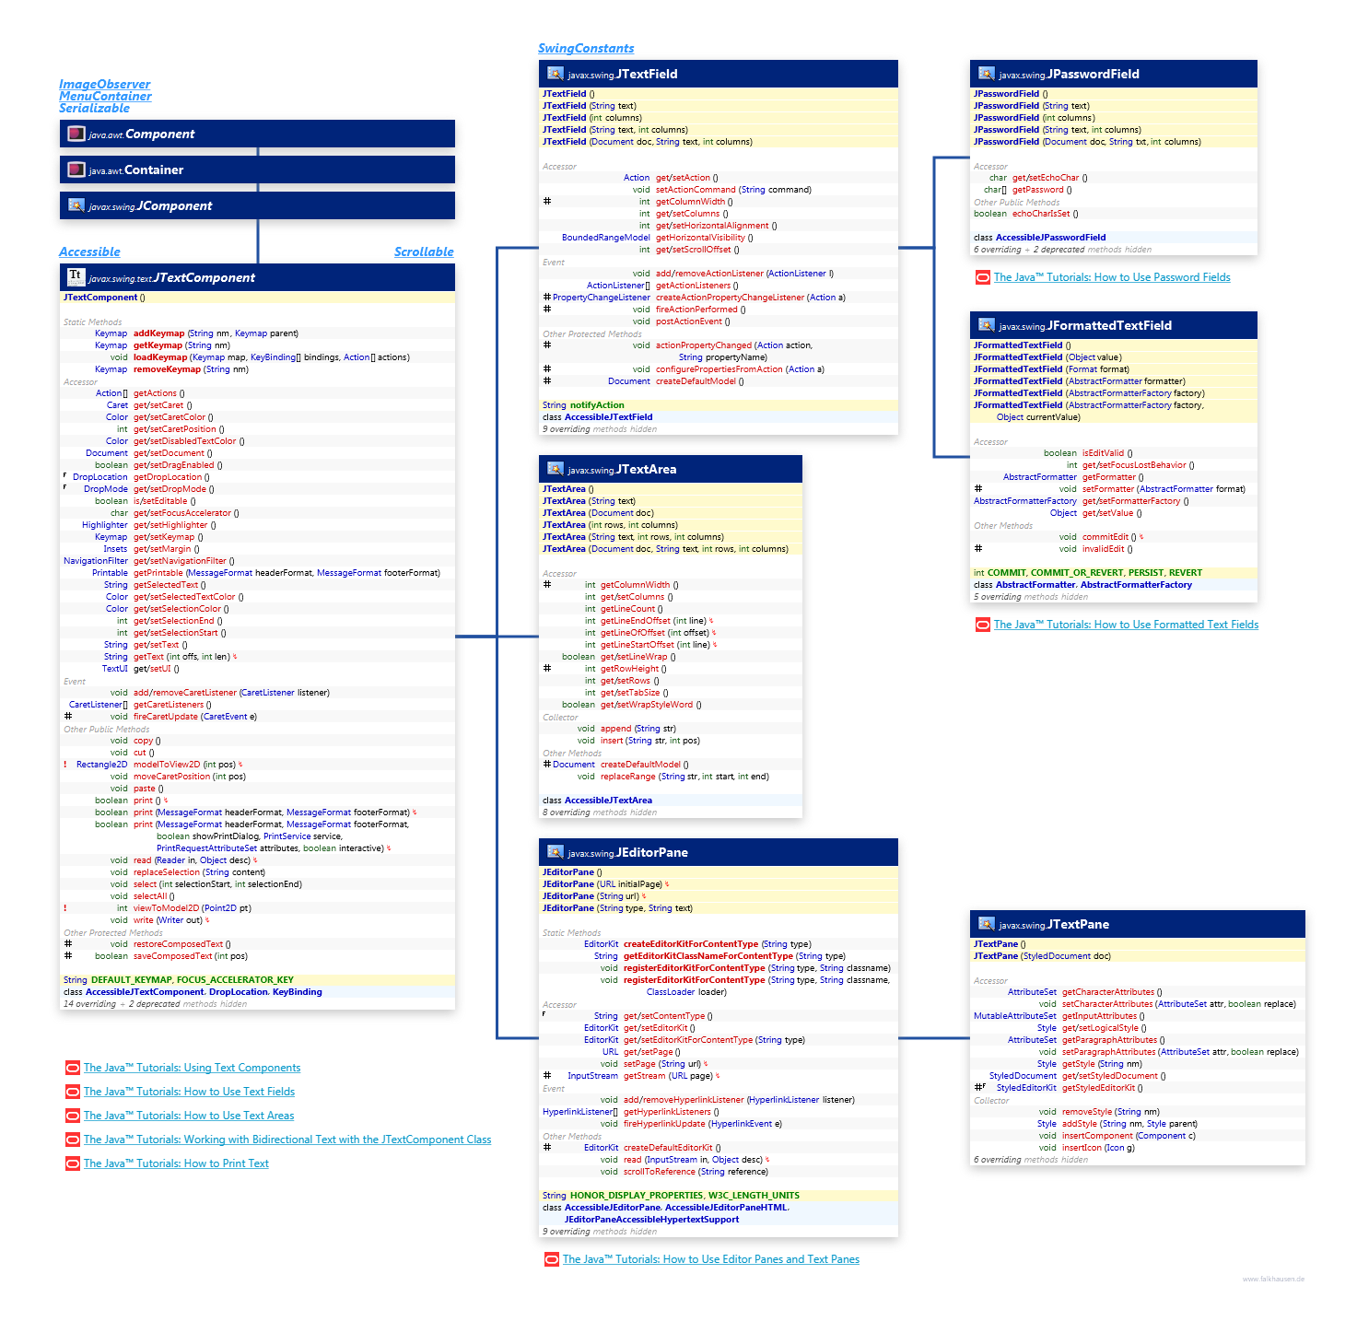Open tutorial How to Use Password Fields

[1111, 277]
